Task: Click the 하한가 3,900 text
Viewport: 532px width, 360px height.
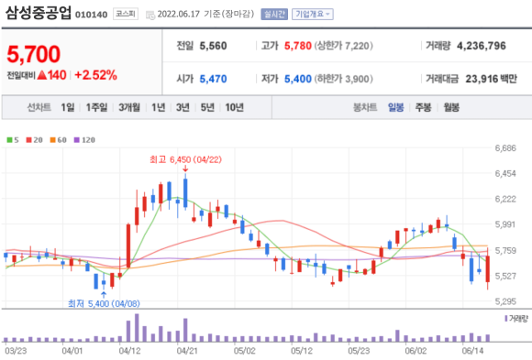Action: (343, 79)
